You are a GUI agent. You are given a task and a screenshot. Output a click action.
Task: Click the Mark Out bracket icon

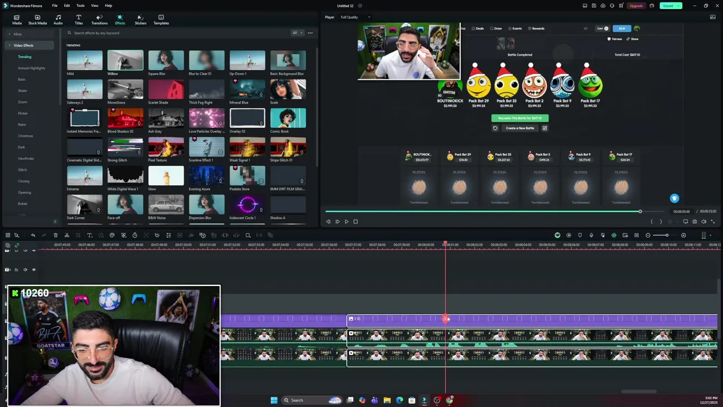coord(660,222)
